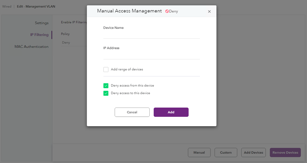Click the Wired breadcrumb link
The width and height of the screenshot is (307, 163).
pos(7,6)
